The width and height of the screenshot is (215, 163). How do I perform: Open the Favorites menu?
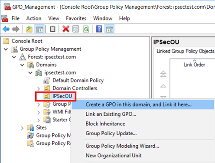point(76,18)
